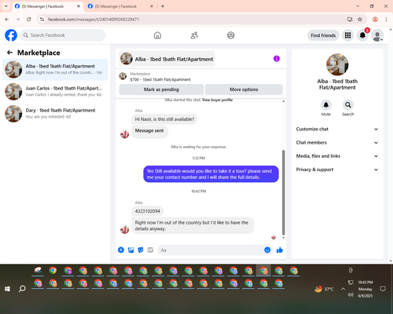Open the tab search dropdown arrow
Viewport: 393px width, 314px height.
click(6, 6)
